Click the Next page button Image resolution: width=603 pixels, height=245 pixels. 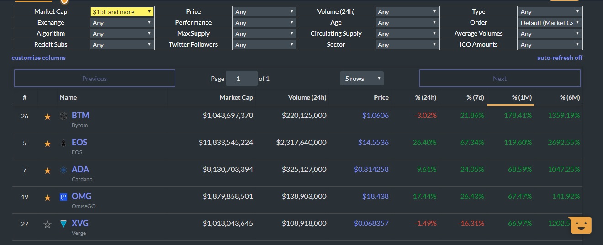coord(500,79)
